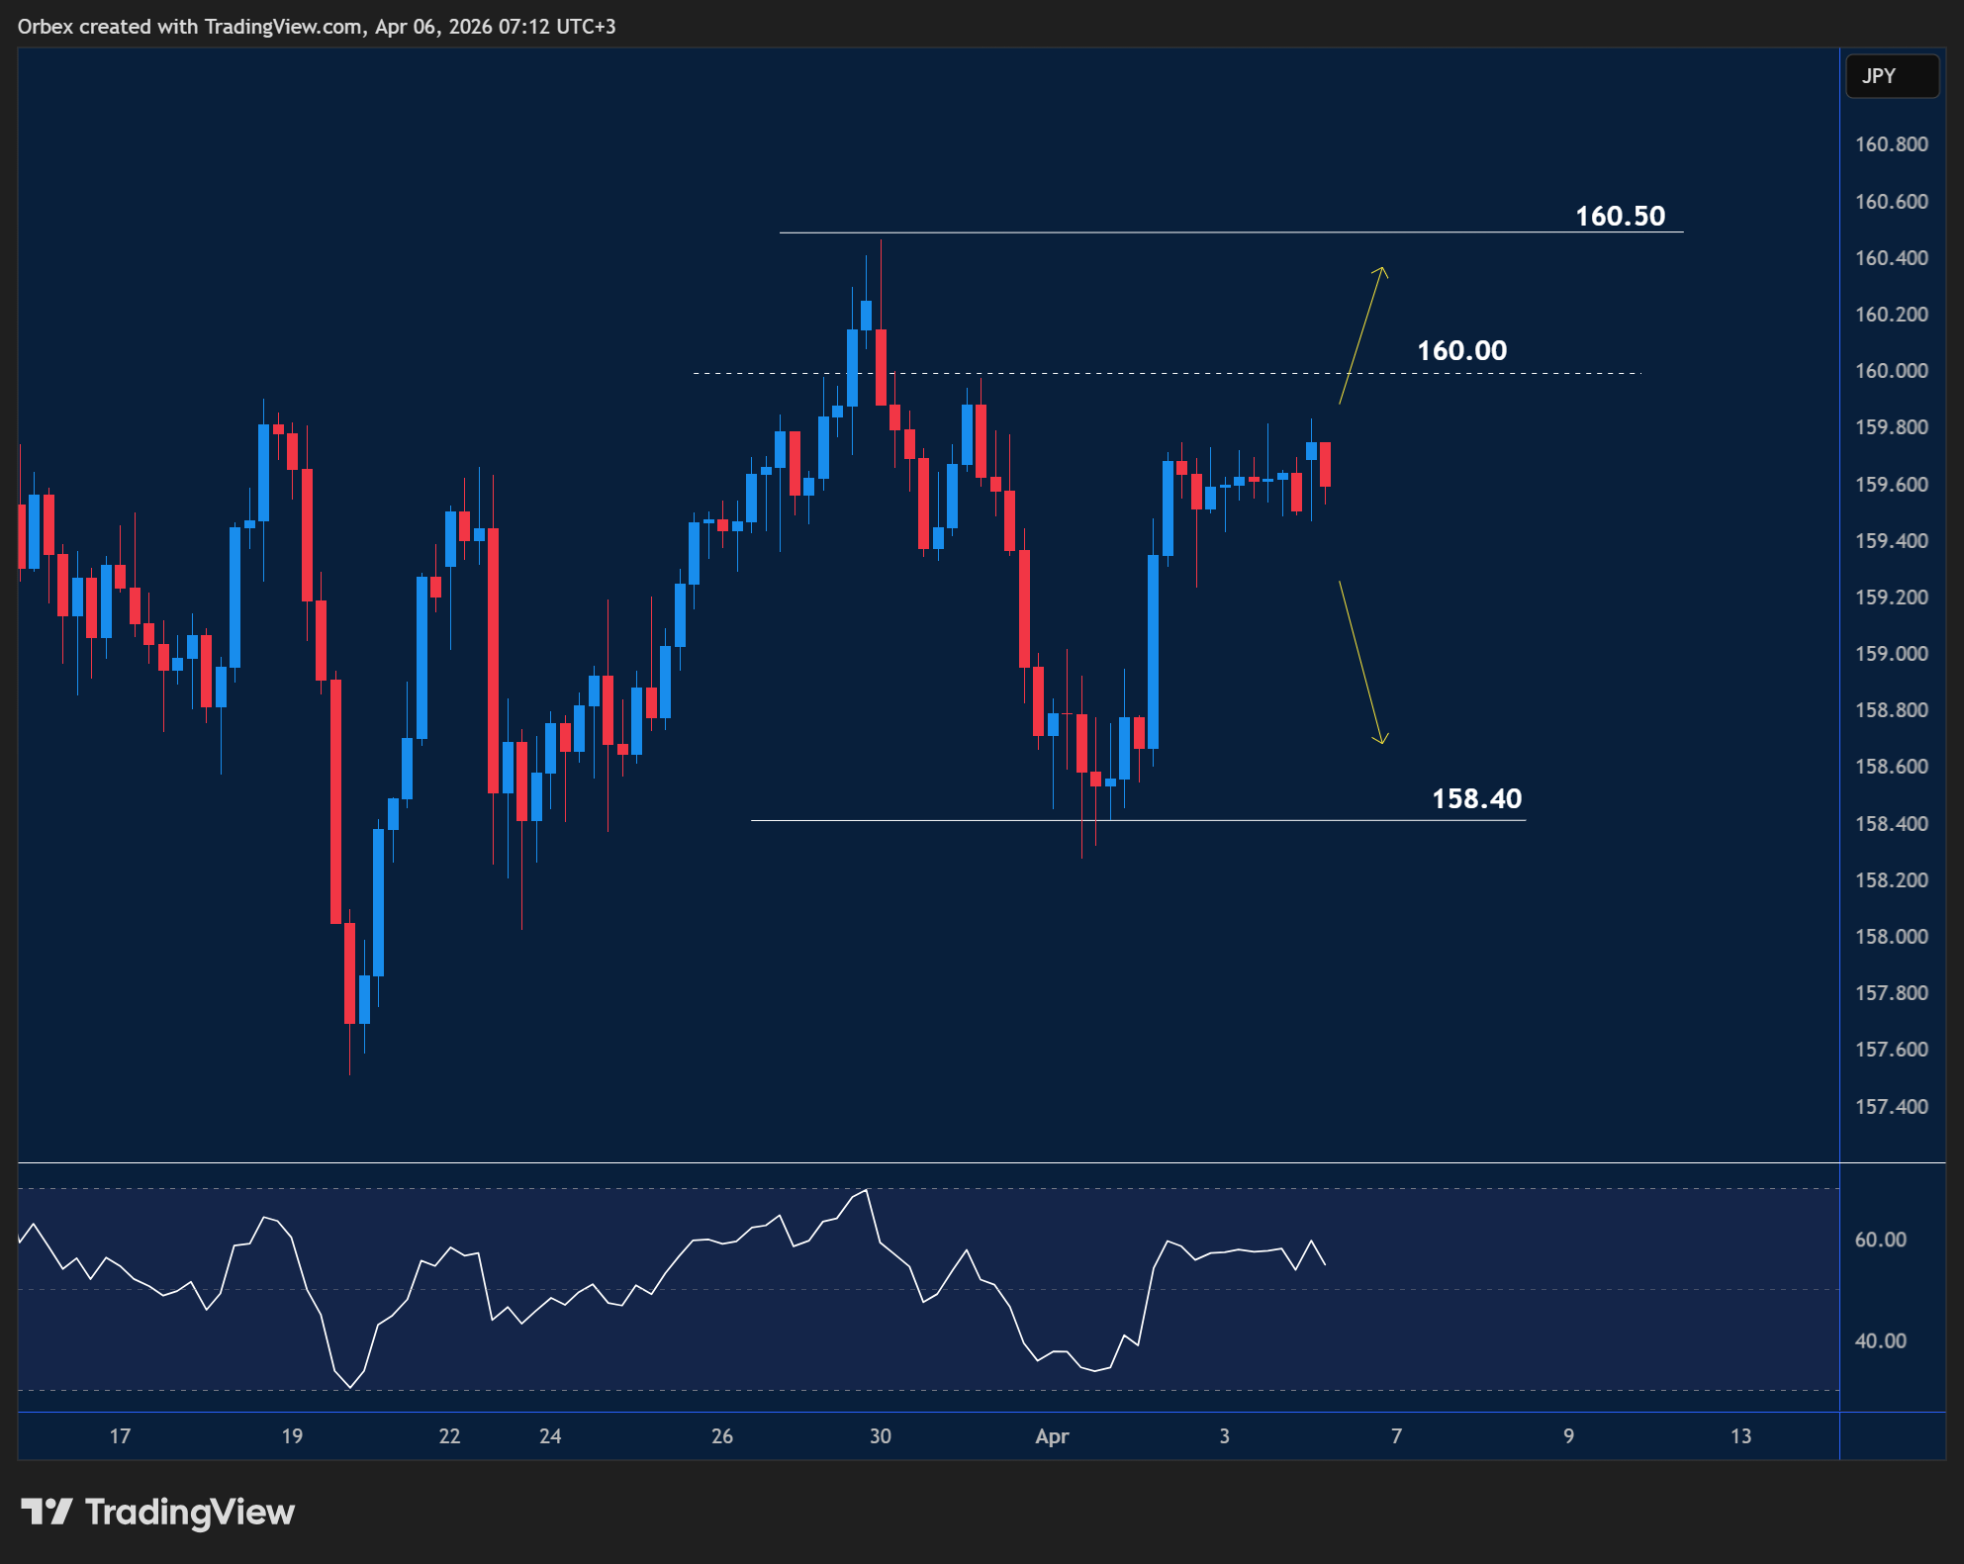The width and height of the screenshot is (1964, 1564).
Task: Select the 160.50 resistance line
Action: point(1187,233)
